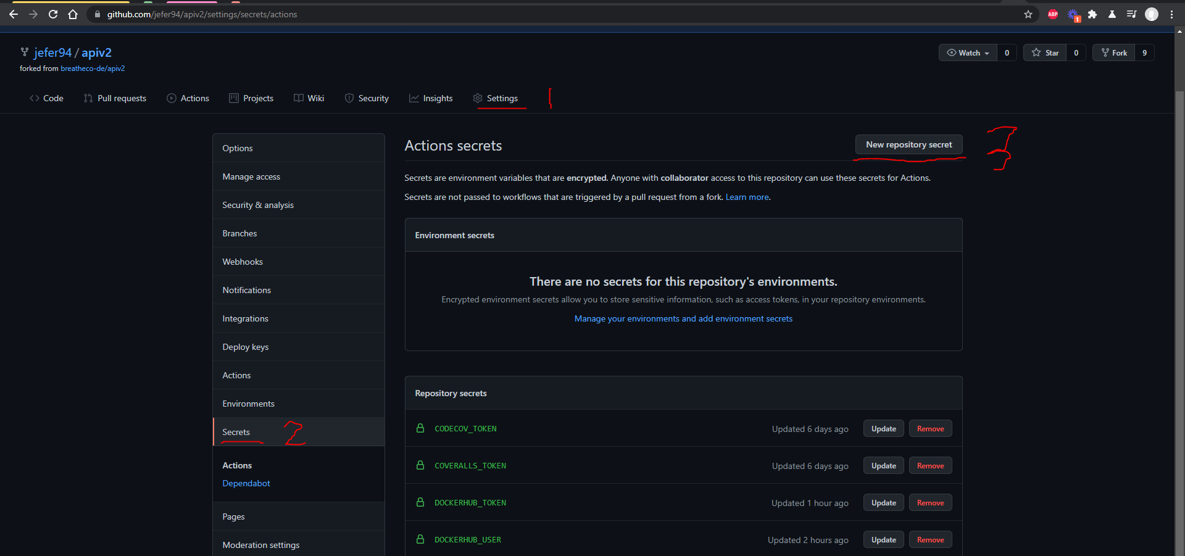The height and width of the screenshot is (556, 1185).
Task: Open Pages settings
Action: [299, 517]
